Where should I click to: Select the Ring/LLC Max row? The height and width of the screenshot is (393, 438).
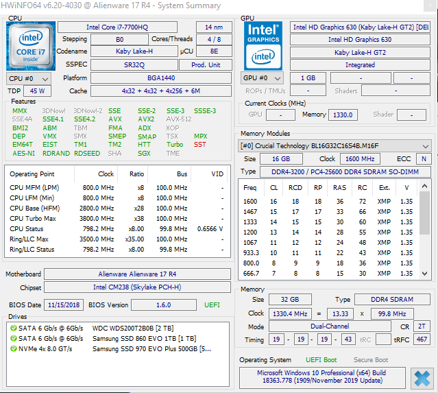[117, 239]
